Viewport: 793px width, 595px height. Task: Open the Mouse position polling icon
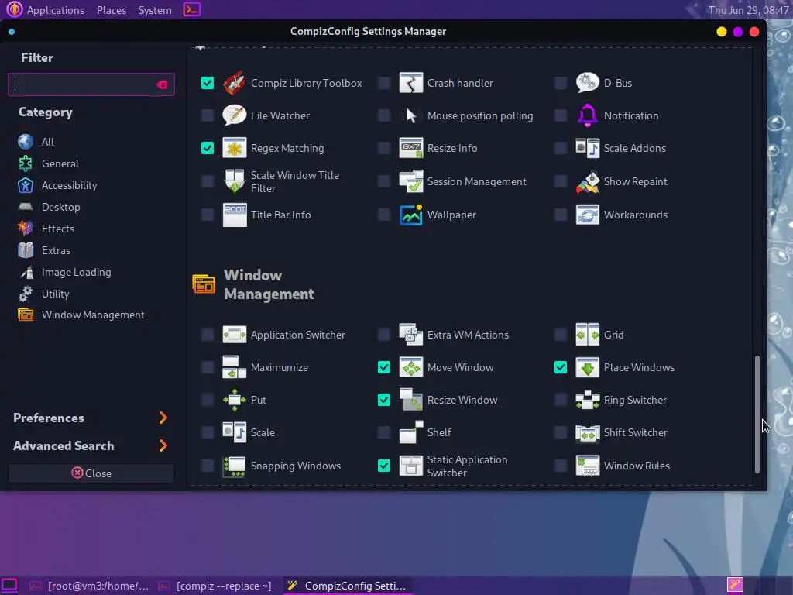pyautogui.click(x=410, y=115)
